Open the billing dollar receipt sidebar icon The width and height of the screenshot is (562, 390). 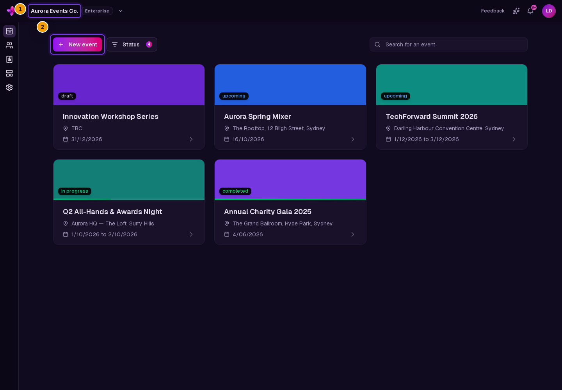(9, 59)
